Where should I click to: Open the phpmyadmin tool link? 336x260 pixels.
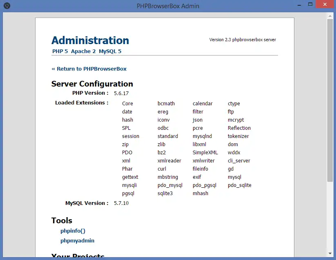[x=77, y=241]
